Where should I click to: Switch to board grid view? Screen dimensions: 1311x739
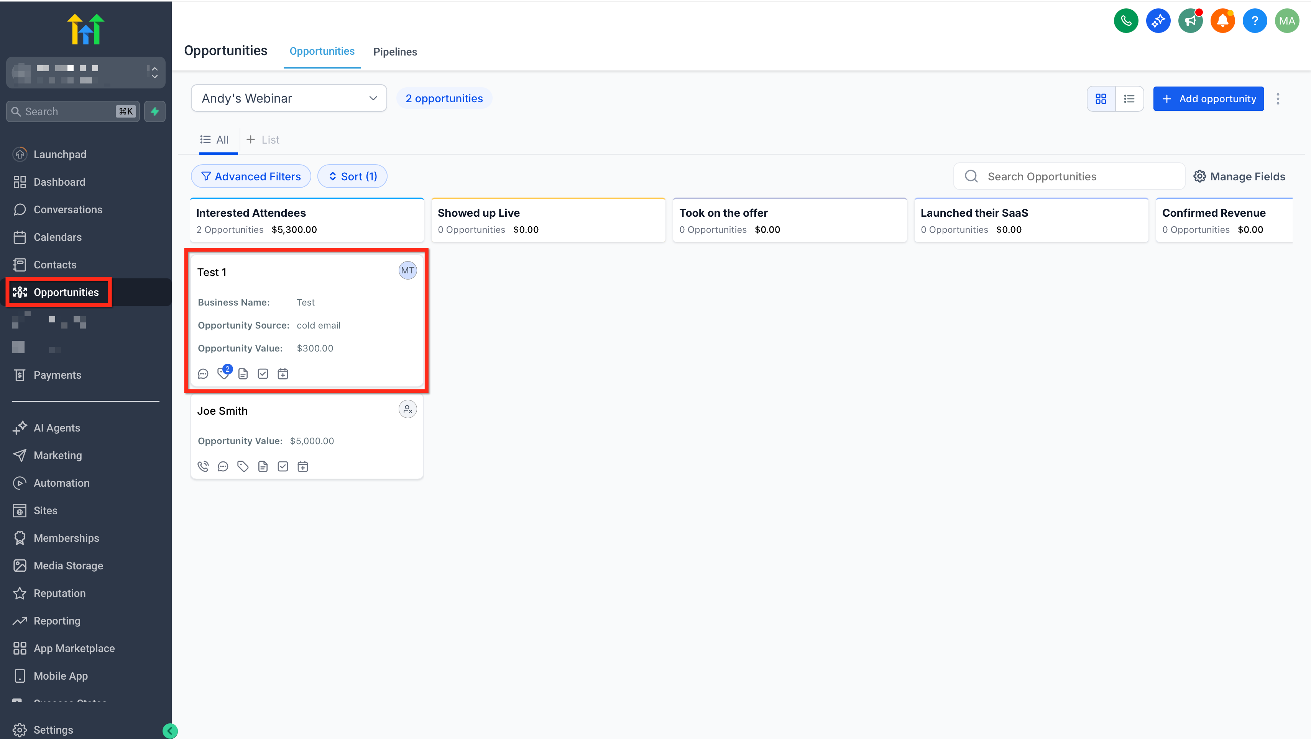(x=1101, y=99)
